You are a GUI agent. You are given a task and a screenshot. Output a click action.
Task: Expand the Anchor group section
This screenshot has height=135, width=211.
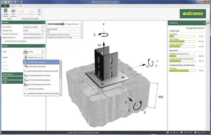[11, 74]
